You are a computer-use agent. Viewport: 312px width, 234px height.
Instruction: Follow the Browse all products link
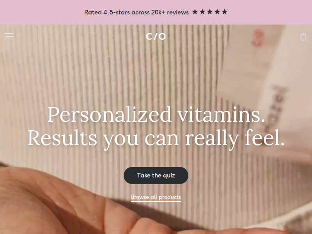pos(156,197)
